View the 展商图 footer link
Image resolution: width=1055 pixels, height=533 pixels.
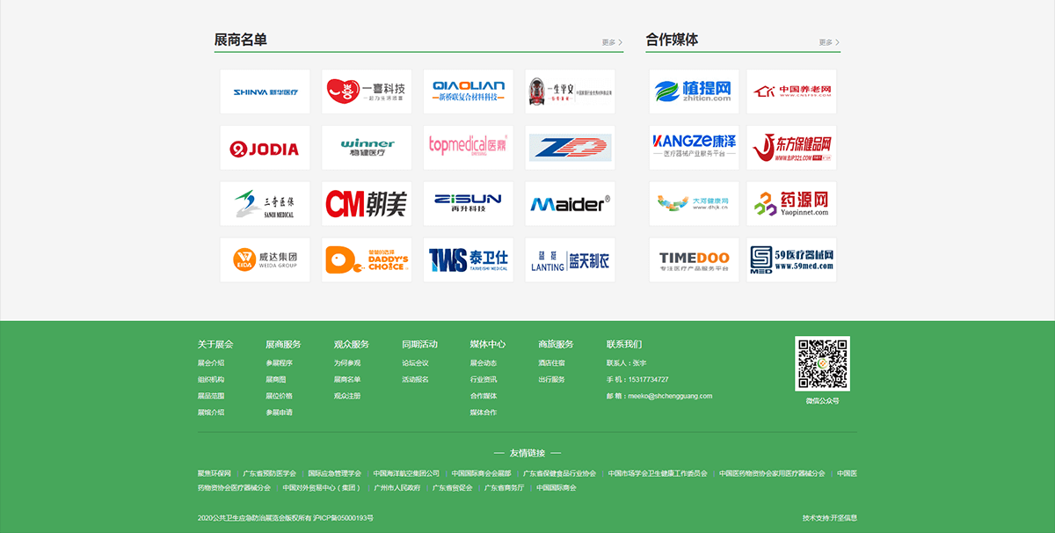(276, 380)
